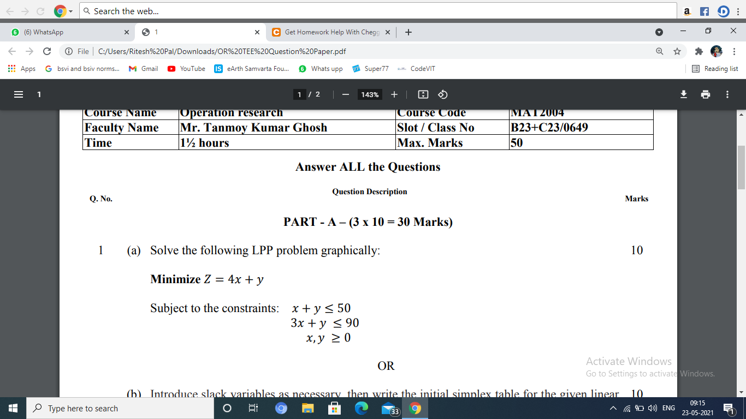
Task: Print the PDF document
Action: click(706, 94)
